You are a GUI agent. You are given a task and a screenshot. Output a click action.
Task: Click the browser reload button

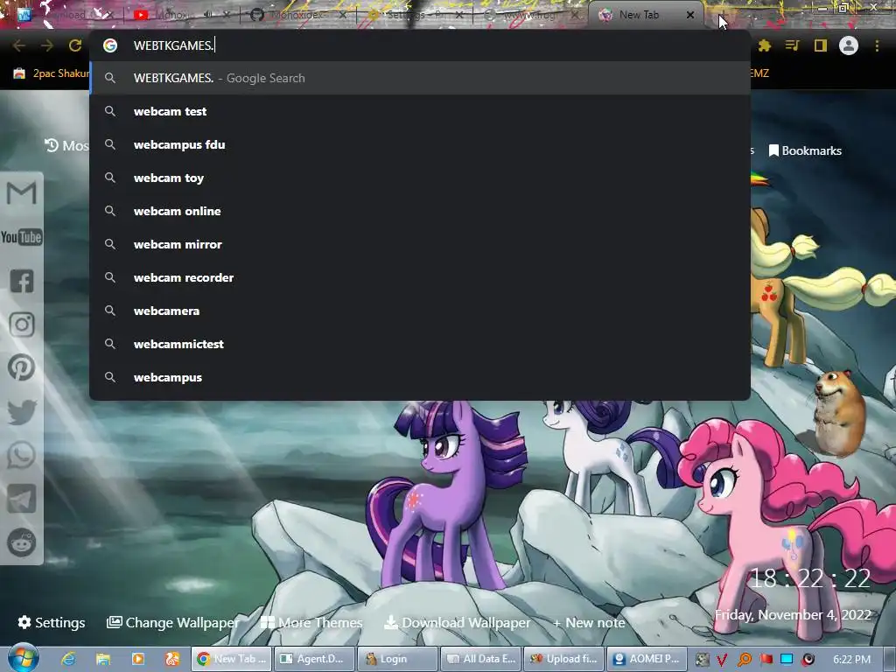(x=75, y=45)
